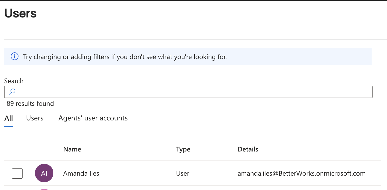Click the magnifying glass search icon

[x=12, y=92]
